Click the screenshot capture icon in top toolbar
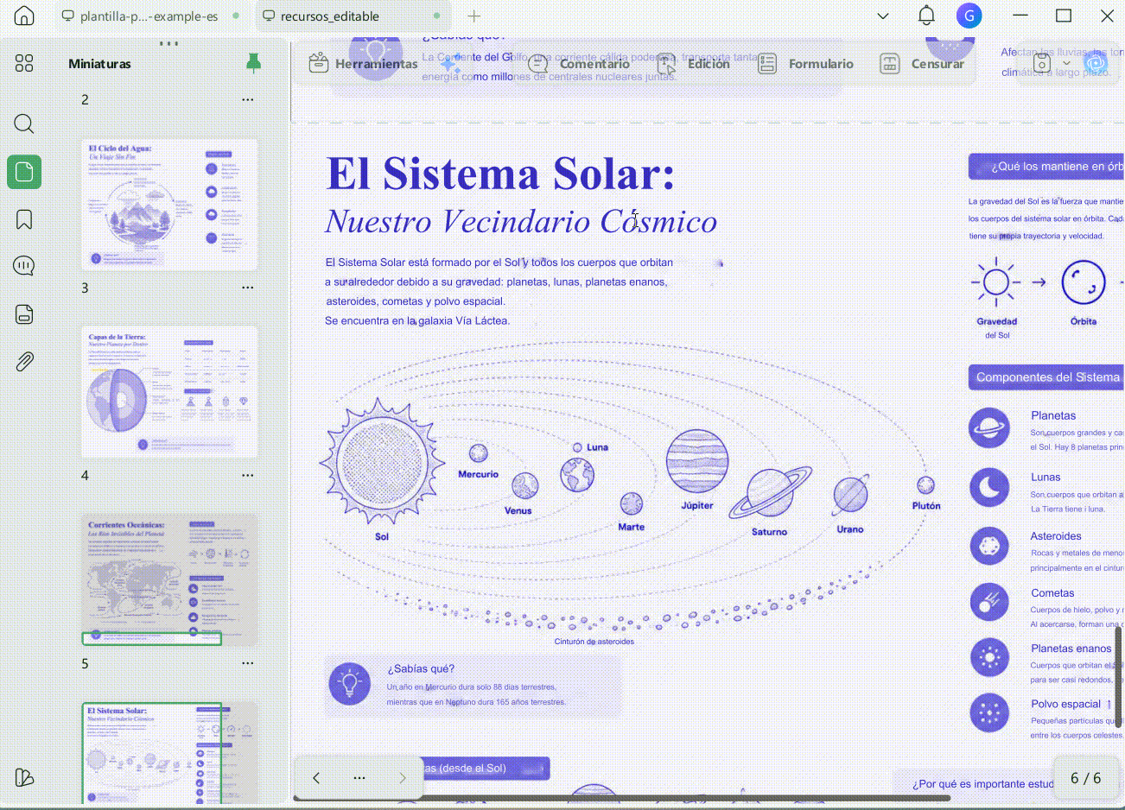 point(1042,63)
